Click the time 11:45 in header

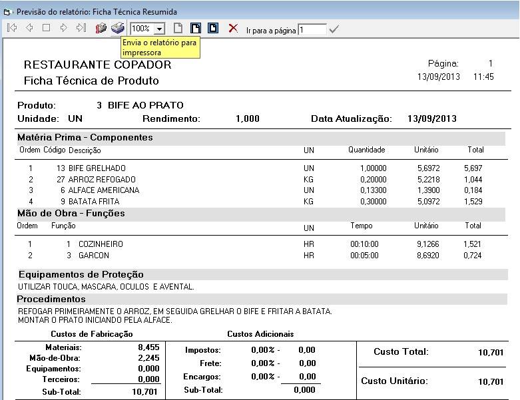tap(483, 77)
